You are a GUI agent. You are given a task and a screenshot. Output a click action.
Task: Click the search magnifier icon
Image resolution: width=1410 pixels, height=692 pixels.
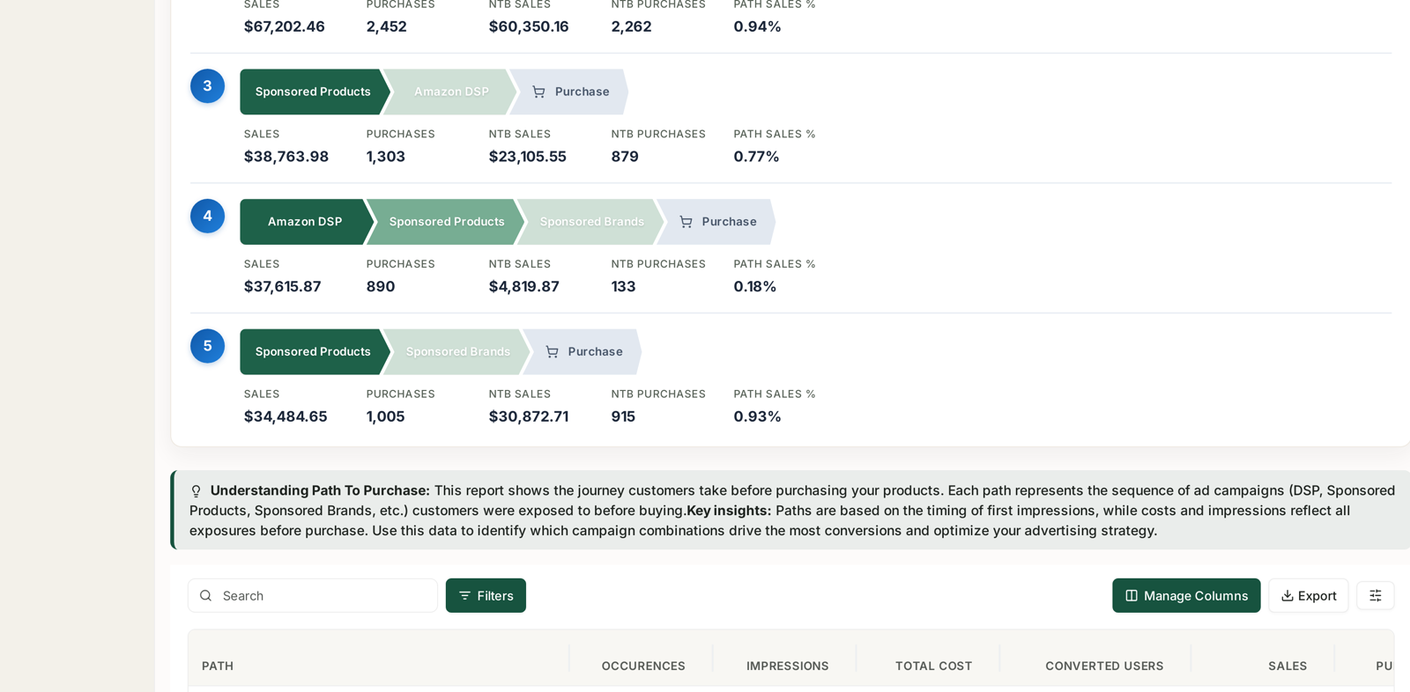coord(206,596)
